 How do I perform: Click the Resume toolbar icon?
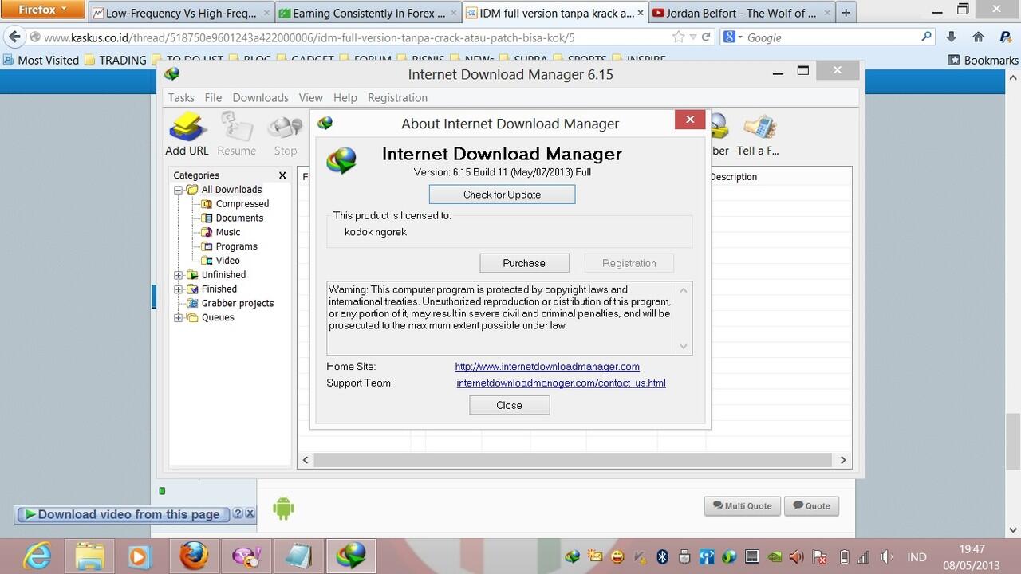pyautogui.click(x=236, y=128)
